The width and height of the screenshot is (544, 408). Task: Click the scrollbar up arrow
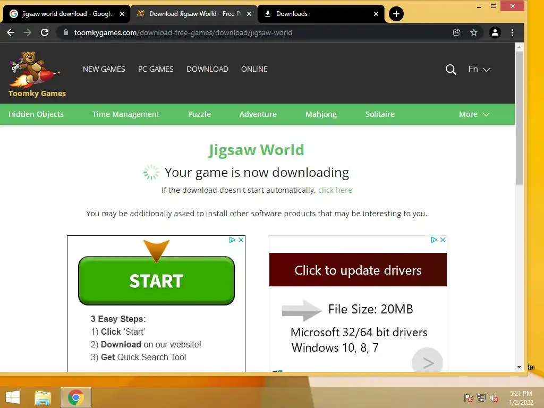519,47
